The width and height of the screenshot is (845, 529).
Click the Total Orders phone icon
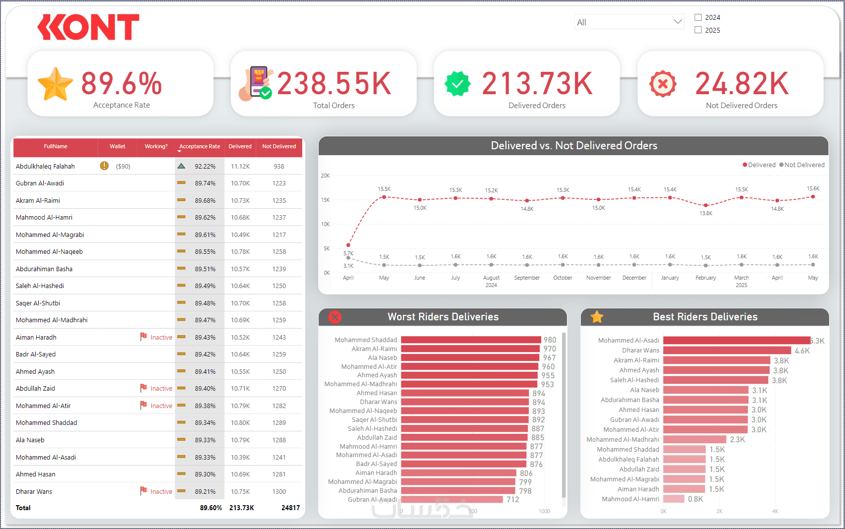click(256, 83)
